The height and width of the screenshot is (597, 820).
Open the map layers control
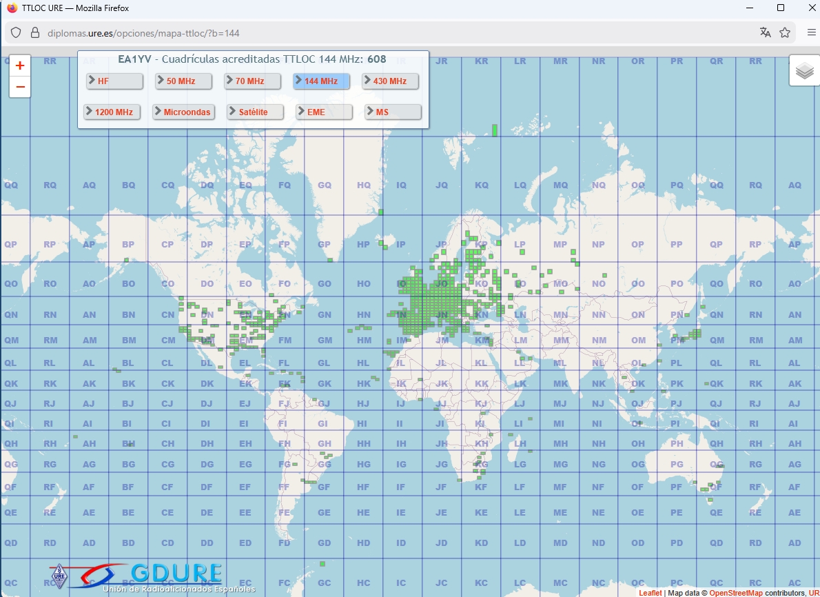tap(803, 70)
